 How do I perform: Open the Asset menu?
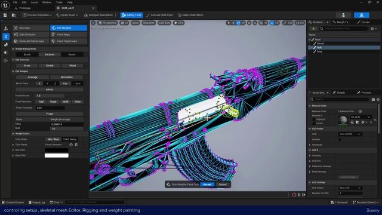pyautogui.click(x=35, y=2)
